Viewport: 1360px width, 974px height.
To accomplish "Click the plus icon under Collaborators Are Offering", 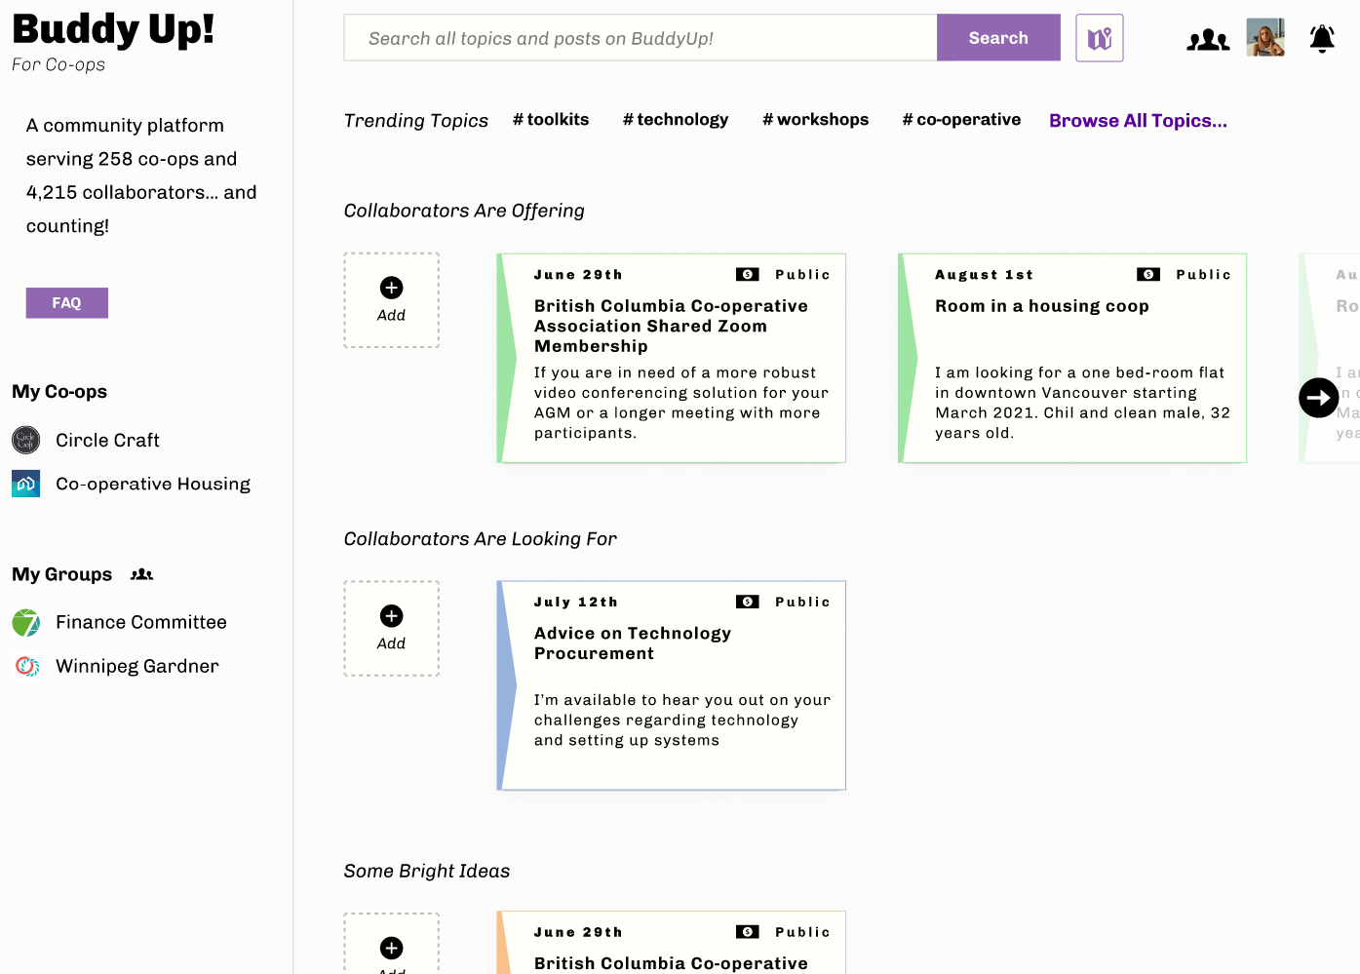I will coord(391,288).
